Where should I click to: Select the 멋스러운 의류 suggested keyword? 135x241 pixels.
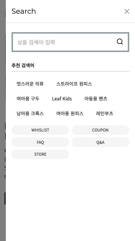(x=30, y=84)
